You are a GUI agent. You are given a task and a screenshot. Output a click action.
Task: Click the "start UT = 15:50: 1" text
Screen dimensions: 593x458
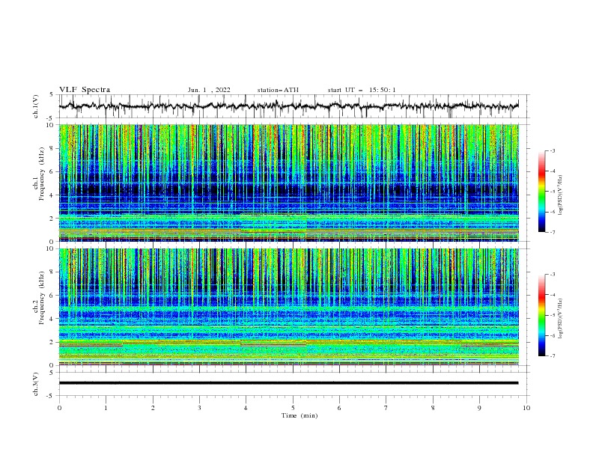click(362, 90)
